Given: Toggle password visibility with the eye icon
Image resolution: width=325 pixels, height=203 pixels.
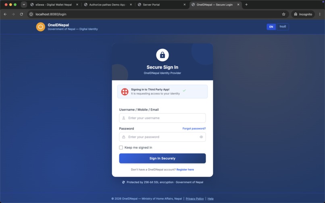Looking at the screenshot, I should pyautogui.click(x=201, y=137).
